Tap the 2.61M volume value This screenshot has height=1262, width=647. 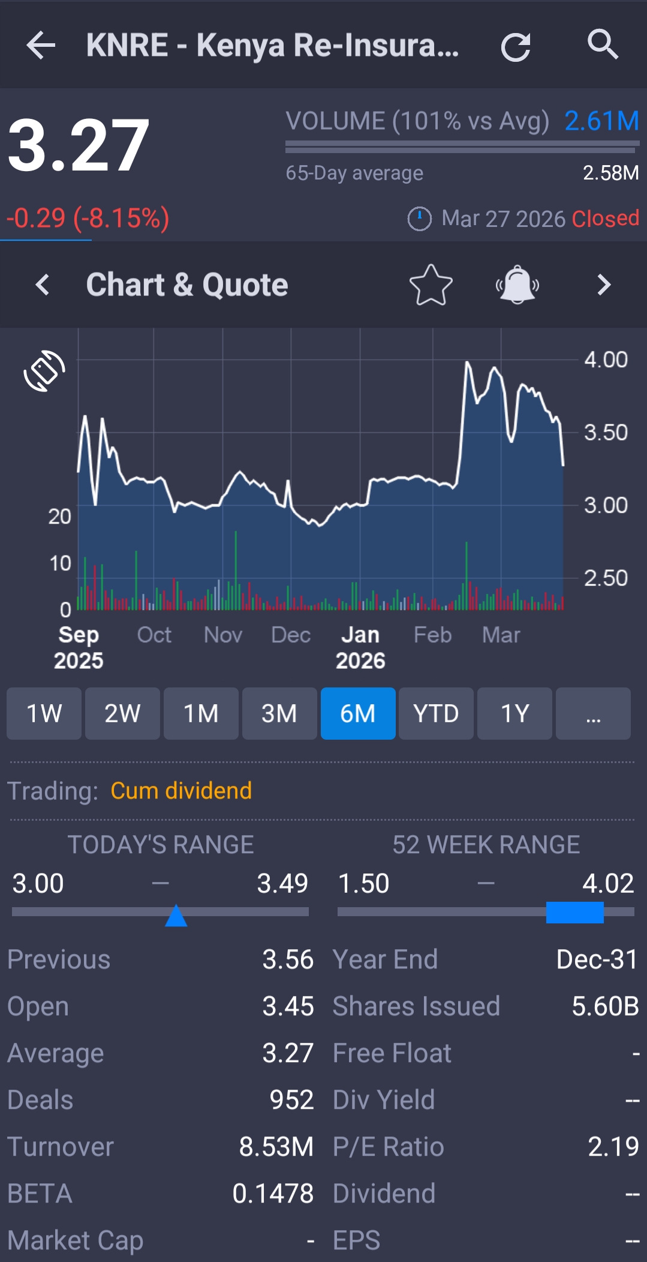point(601,121)
